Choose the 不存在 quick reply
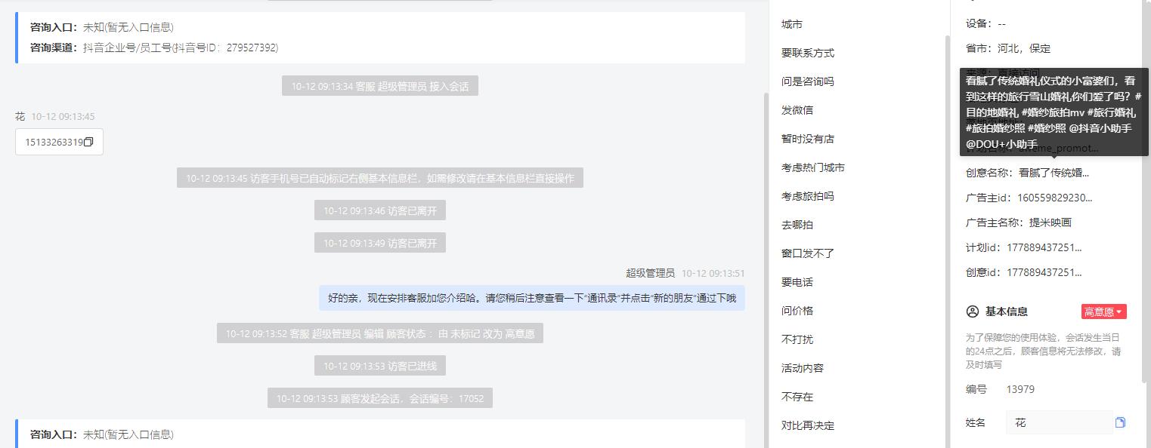This screenshot has height=448, width=1151. pos(797,397)
